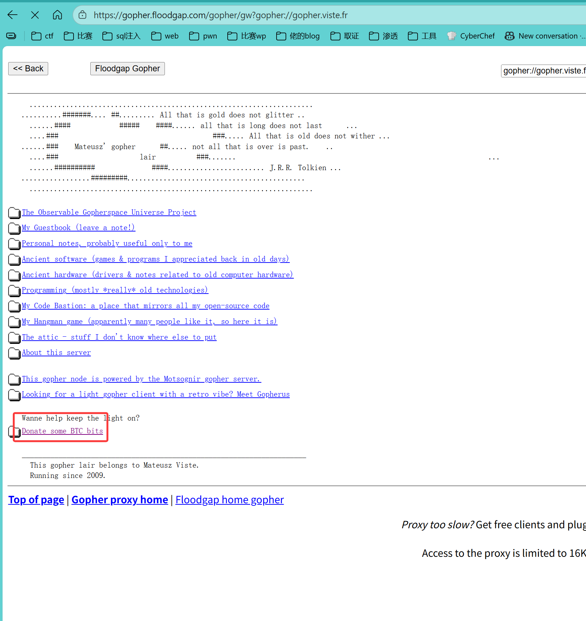Click folder icon beside About this server
586x621 pixels.
pos(14,353)
